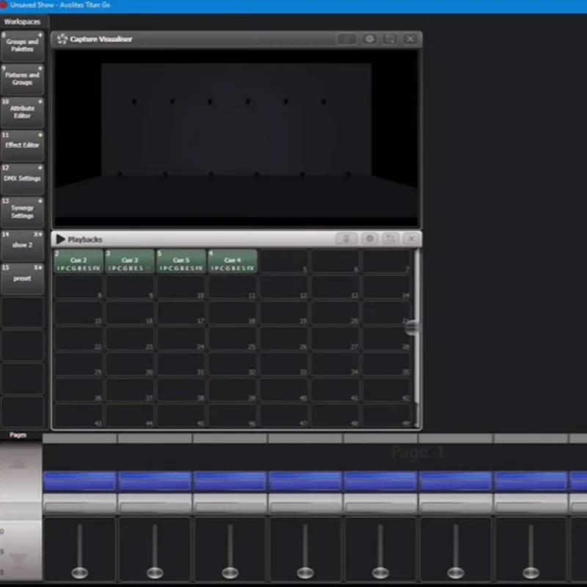Click the Capture Visualiser logo icon
Screen dimensions: 587x587
[62, 39]
